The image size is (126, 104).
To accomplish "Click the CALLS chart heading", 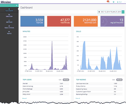I will click(78, 31).
